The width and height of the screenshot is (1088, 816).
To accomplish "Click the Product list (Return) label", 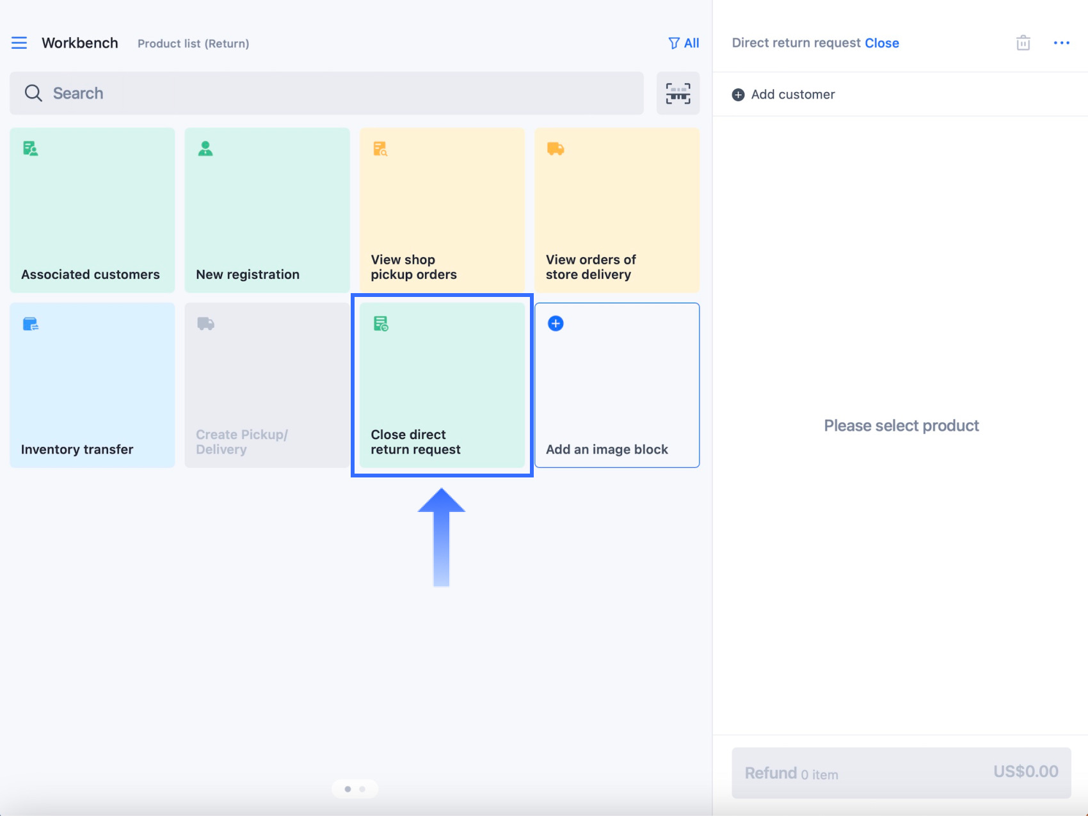I will tap(193, 44).
